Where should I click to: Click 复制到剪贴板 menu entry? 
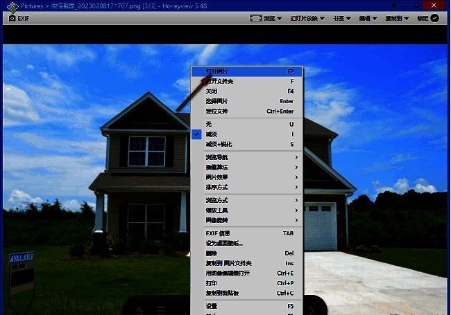point(222,293)
